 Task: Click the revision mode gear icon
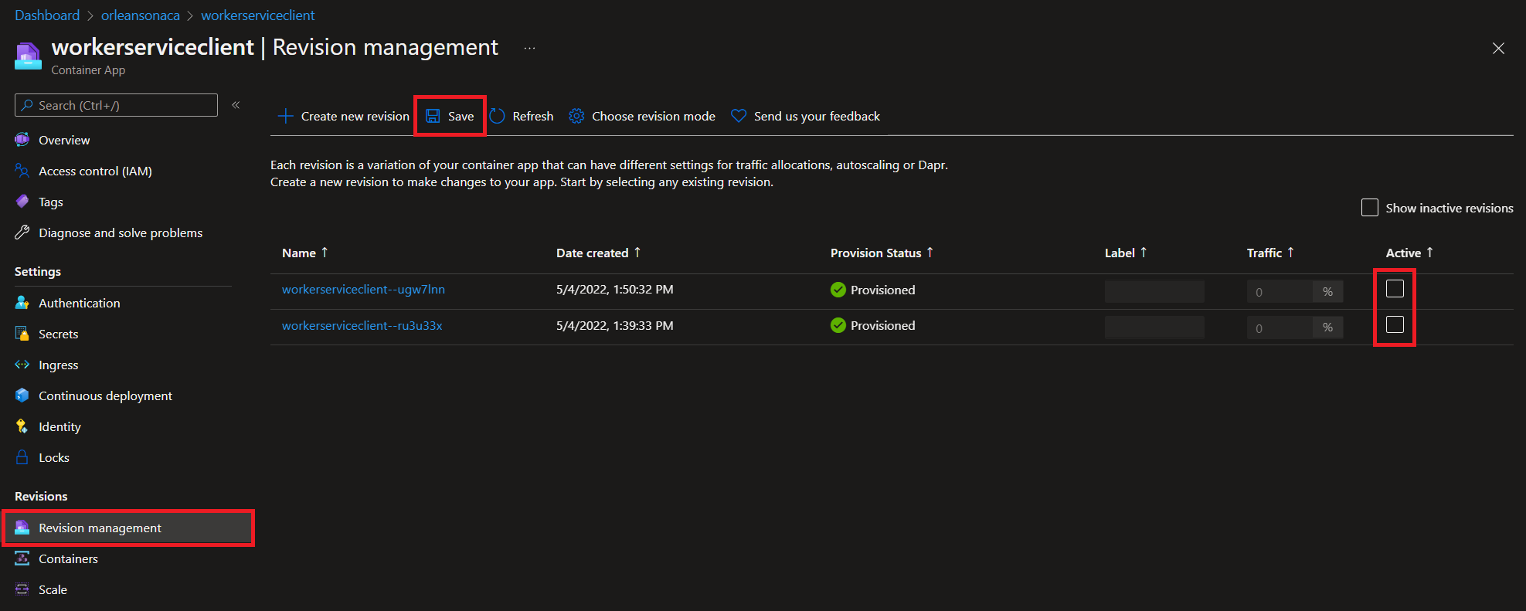(576, 116)
